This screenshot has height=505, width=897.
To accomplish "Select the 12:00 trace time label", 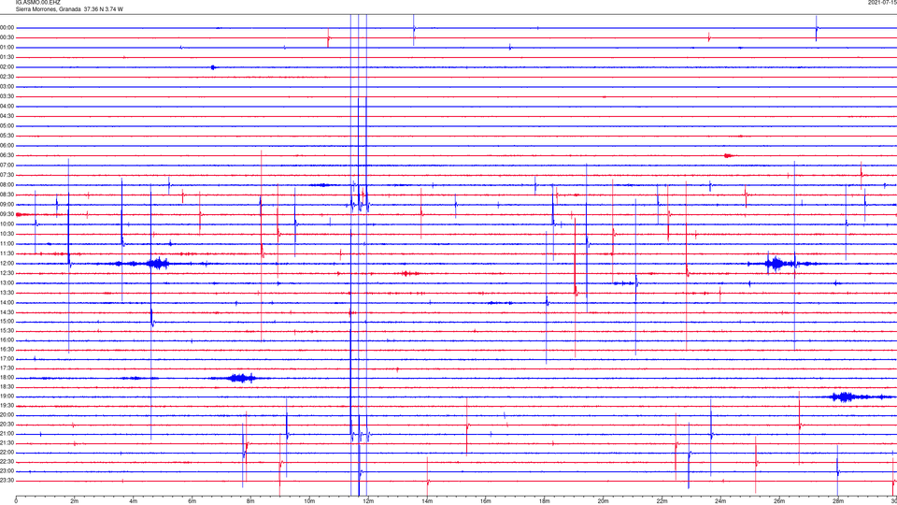I will click(7, 264).
